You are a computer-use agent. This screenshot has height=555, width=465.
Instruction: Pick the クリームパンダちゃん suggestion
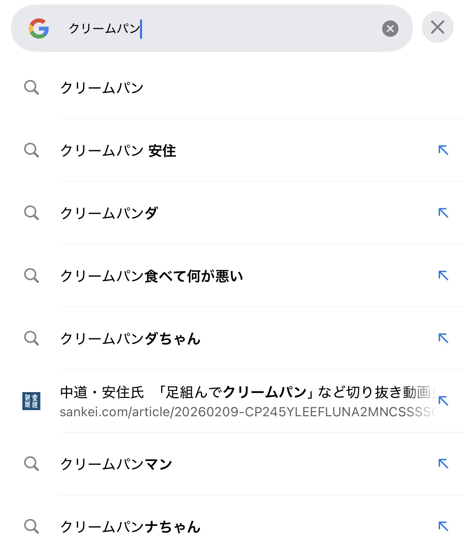pyautogui.click(x=130, y=339)
